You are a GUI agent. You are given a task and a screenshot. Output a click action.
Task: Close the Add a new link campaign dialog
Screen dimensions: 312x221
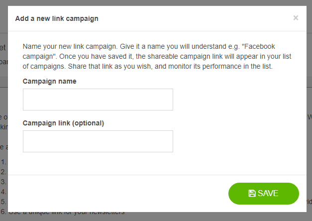tap(296, 18)
